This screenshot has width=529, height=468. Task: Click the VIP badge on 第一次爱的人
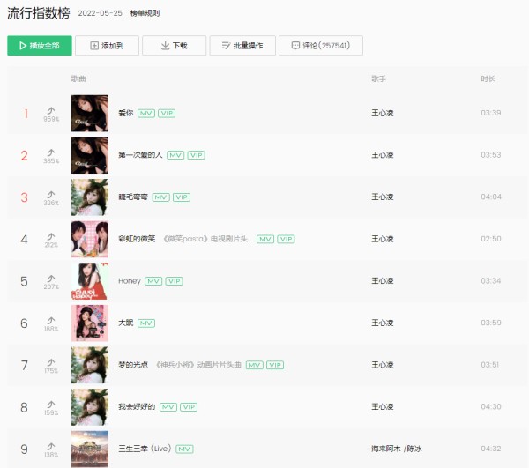tap(197, 155)
